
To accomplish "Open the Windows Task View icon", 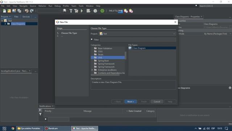I will (4, 128).
